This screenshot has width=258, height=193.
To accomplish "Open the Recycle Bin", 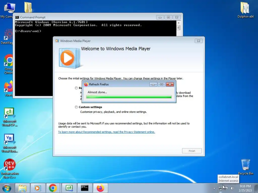I will click(x=245, y=167).
